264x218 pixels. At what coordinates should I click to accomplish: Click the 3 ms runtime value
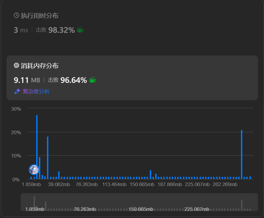pos(21,30)
